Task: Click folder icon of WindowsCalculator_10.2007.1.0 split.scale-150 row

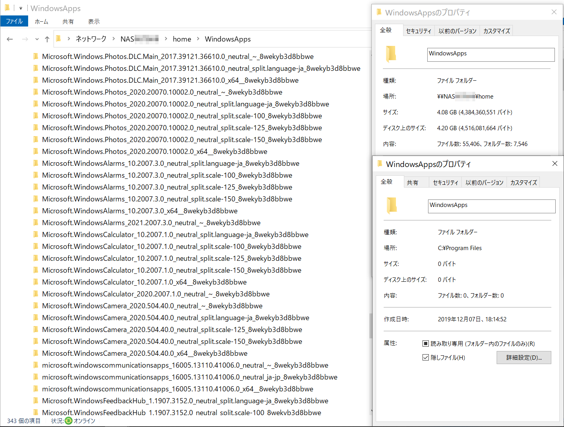Action: tap(36, 270)
